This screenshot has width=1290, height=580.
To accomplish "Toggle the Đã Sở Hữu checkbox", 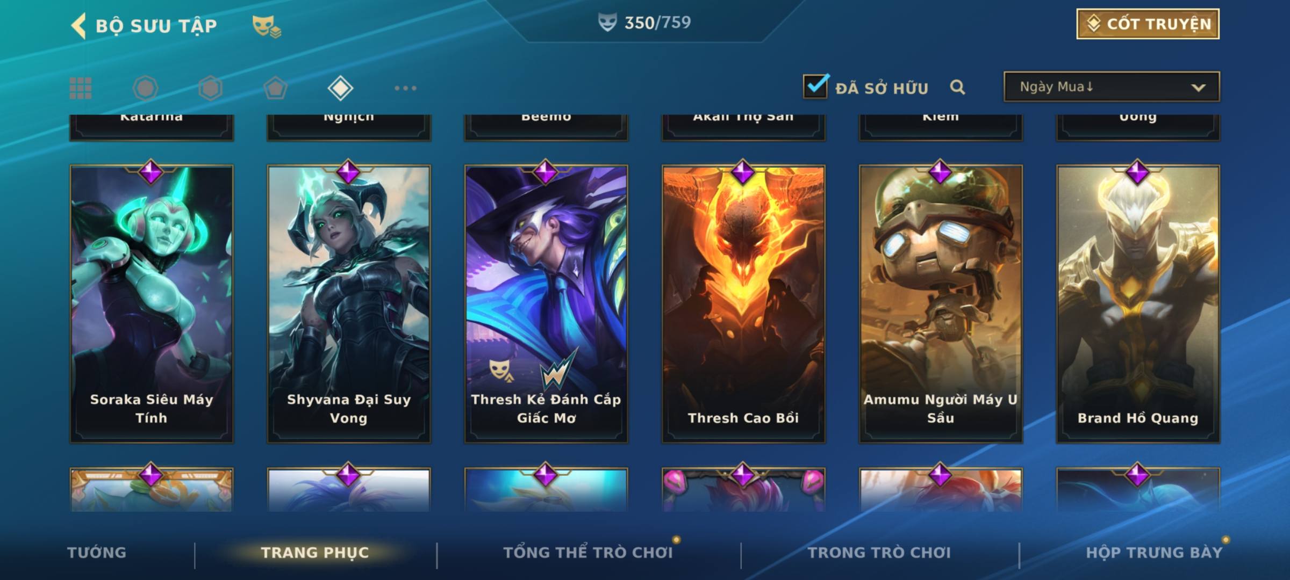I will (x=815, y=86).
